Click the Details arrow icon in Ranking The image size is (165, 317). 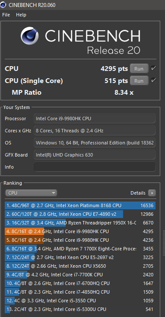152,193
